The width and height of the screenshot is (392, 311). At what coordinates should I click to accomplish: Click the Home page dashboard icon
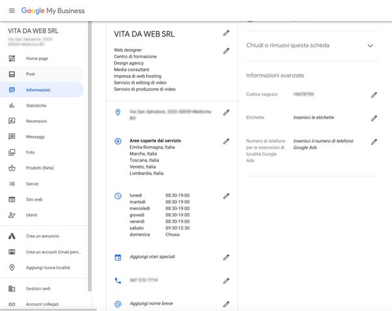click(x=12, y=59)
